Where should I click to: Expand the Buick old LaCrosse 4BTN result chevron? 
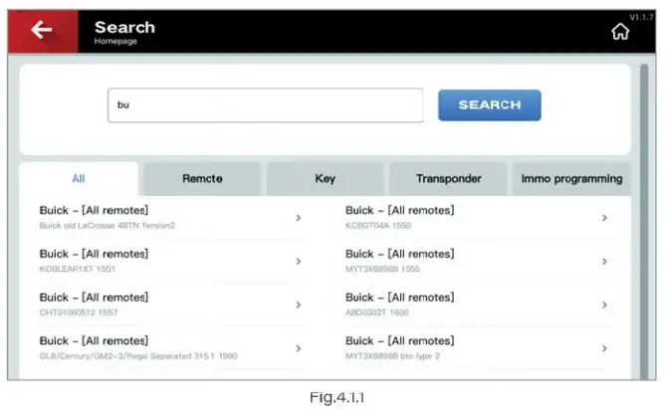[298, 218]
